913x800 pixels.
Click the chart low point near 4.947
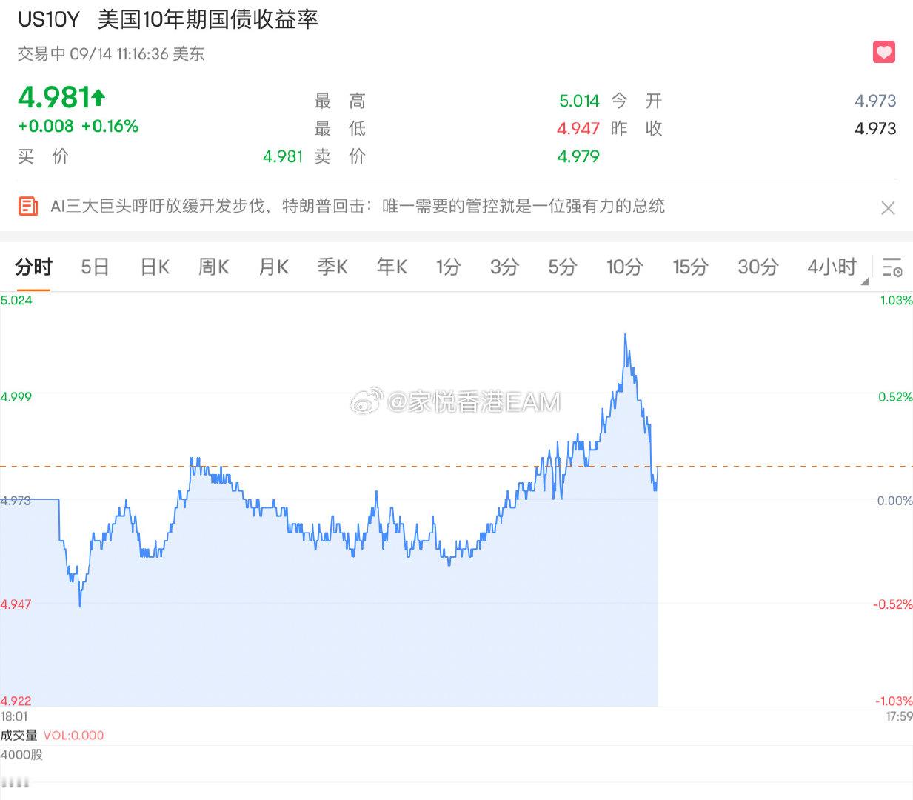(80, 604)
